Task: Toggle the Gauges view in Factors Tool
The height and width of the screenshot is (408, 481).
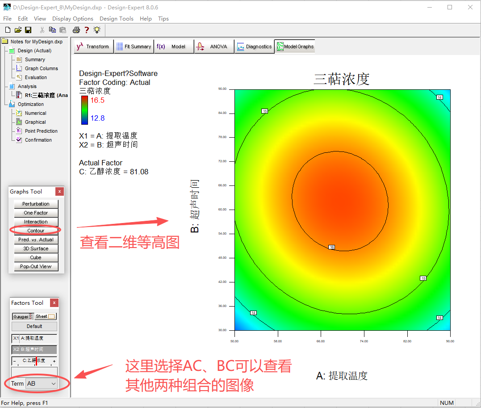Action: tap(23, 316)
